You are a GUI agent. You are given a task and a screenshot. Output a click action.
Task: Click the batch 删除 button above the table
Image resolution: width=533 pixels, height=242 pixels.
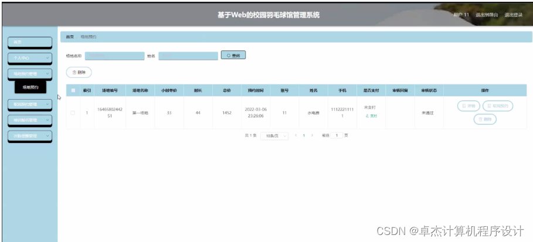pos(79,73)
